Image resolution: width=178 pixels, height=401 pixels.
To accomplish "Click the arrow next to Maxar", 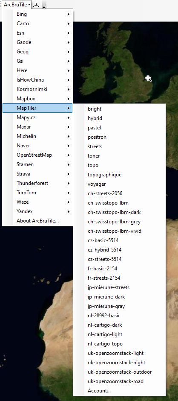I will (x=69, y=127).
